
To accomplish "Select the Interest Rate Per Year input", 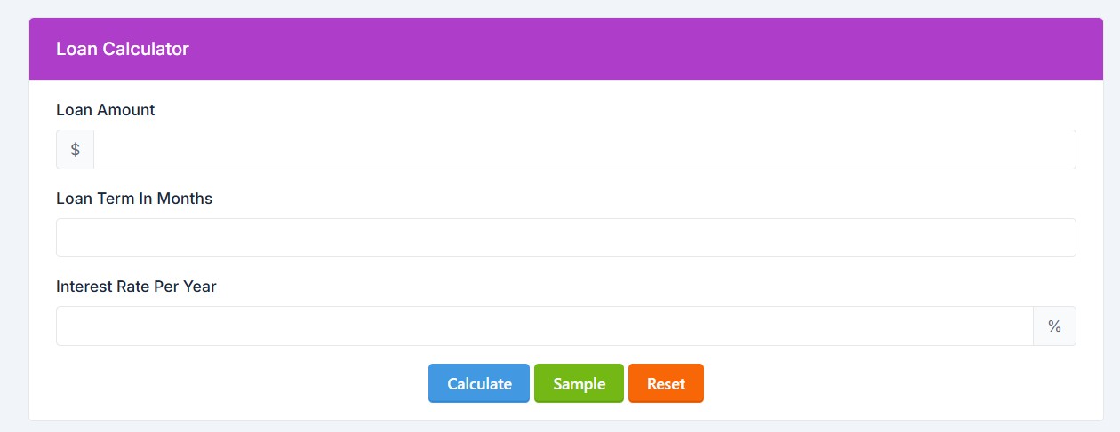I will [544, 326].
